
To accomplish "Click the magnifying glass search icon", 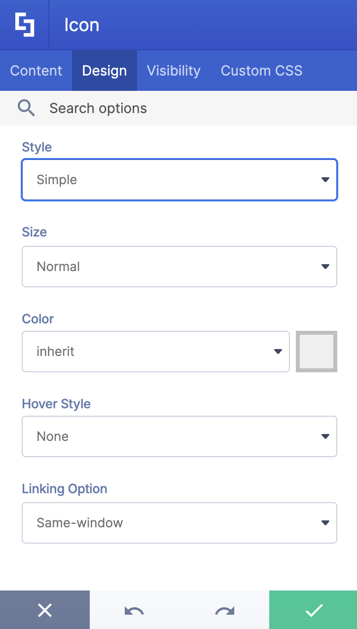I will pos(26,108).
